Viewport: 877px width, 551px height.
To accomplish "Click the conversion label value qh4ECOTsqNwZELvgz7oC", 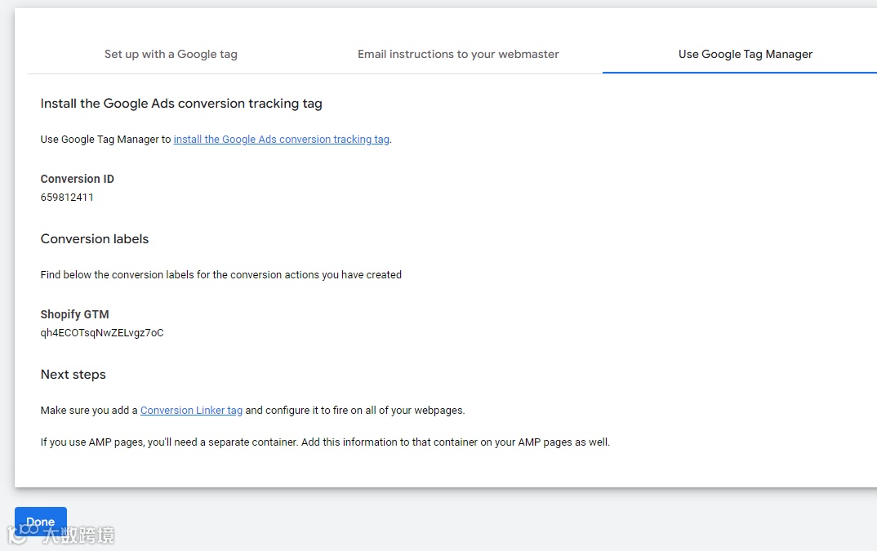I will (102, 333).
